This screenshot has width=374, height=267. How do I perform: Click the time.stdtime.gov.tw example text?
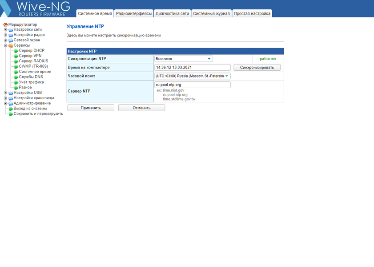coord(179,99)
